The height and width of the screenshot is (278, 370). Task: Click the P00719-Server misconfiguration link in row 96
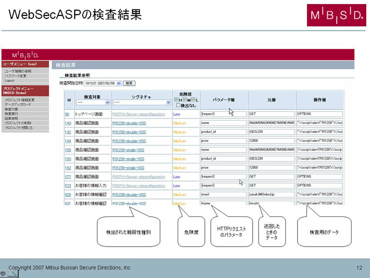click(x=139, y=114)
